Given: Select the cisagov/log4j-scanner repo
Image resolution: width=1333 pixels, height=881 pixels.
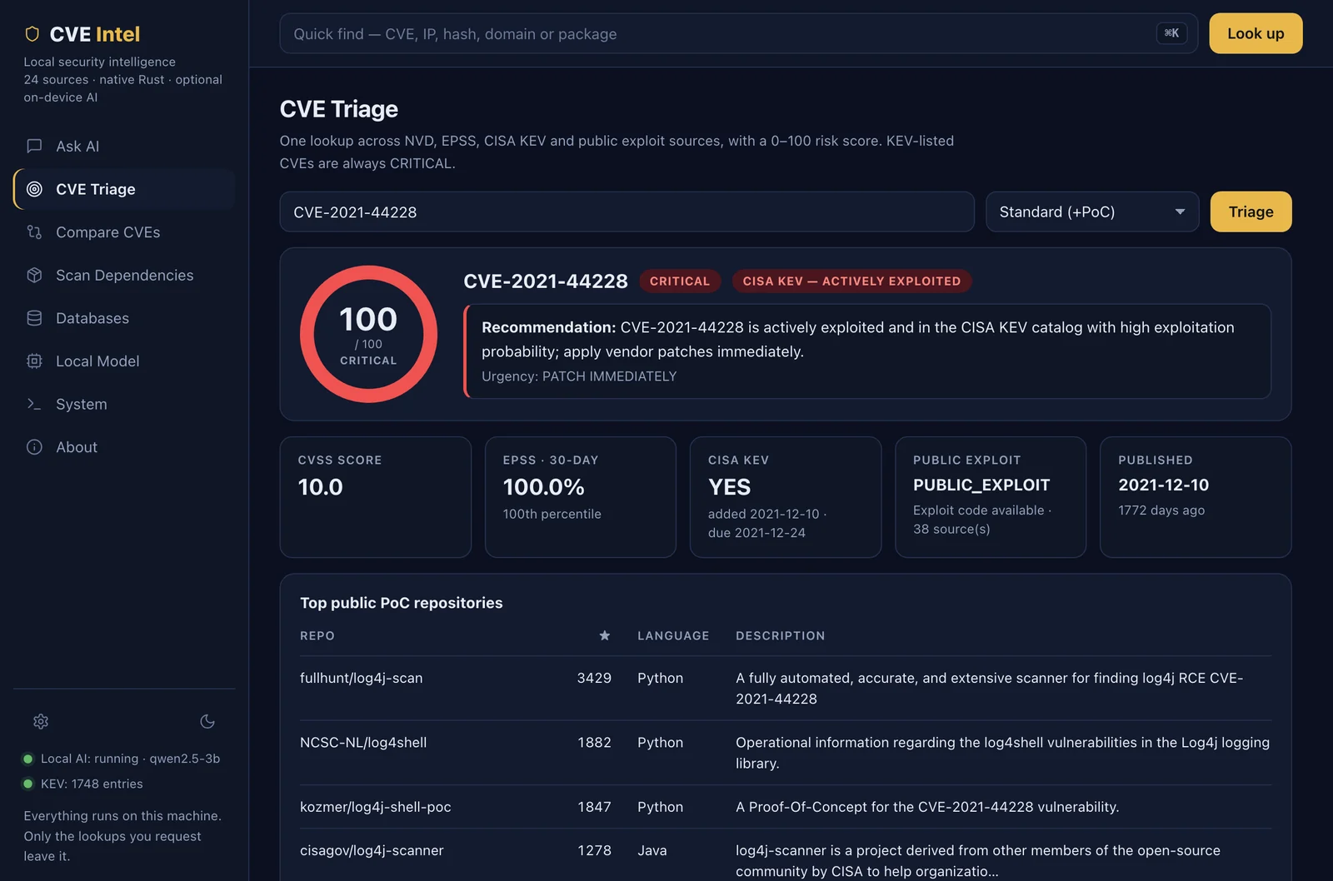Looking at the screenshot, I should (x=372, y=850).
